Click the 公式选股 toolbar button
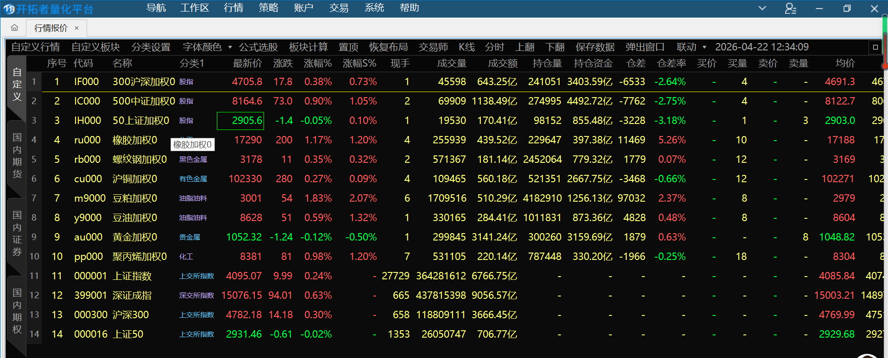The width and height of the screenshot is (888, 358). (x=258, y=47)
